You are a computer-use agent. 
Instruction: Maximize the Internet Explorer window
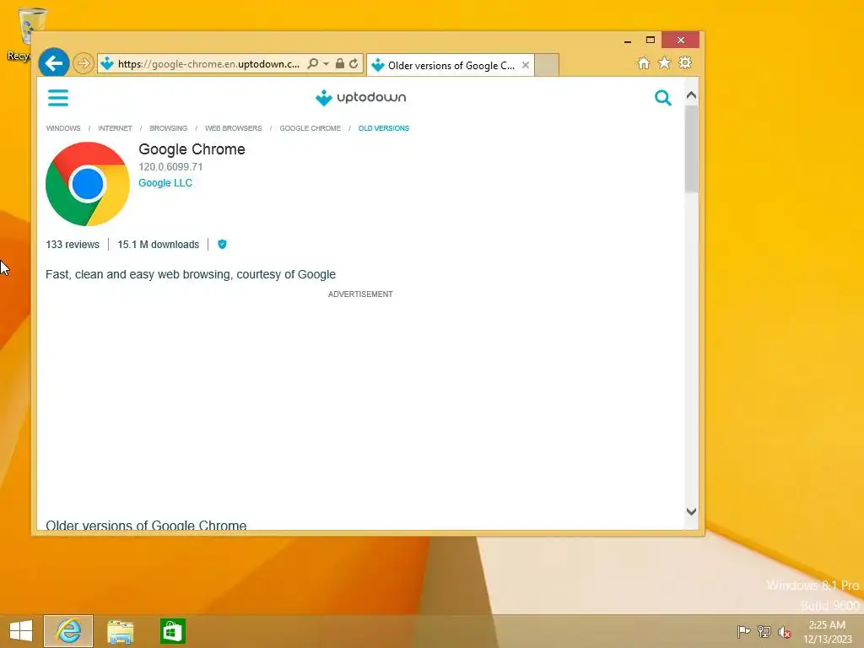(651, 40)
